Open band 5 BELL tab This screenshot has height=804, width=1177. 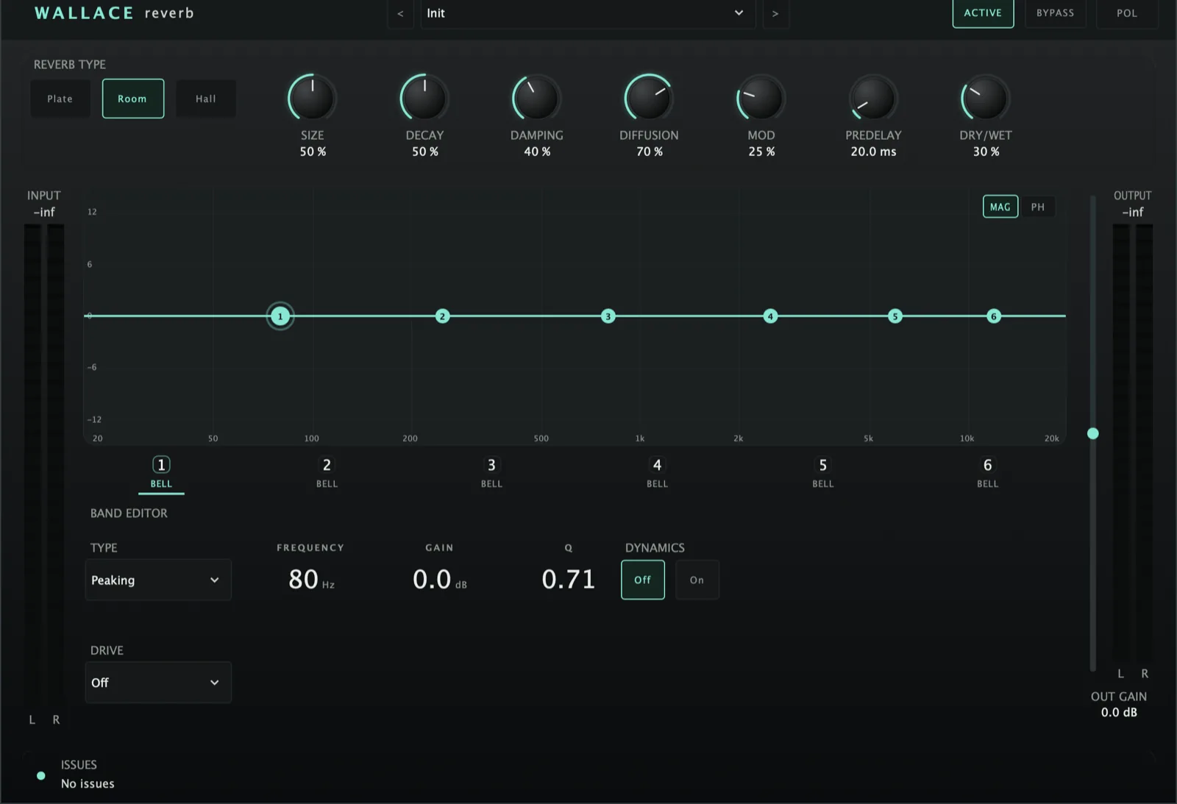click(x=822, y=473)
